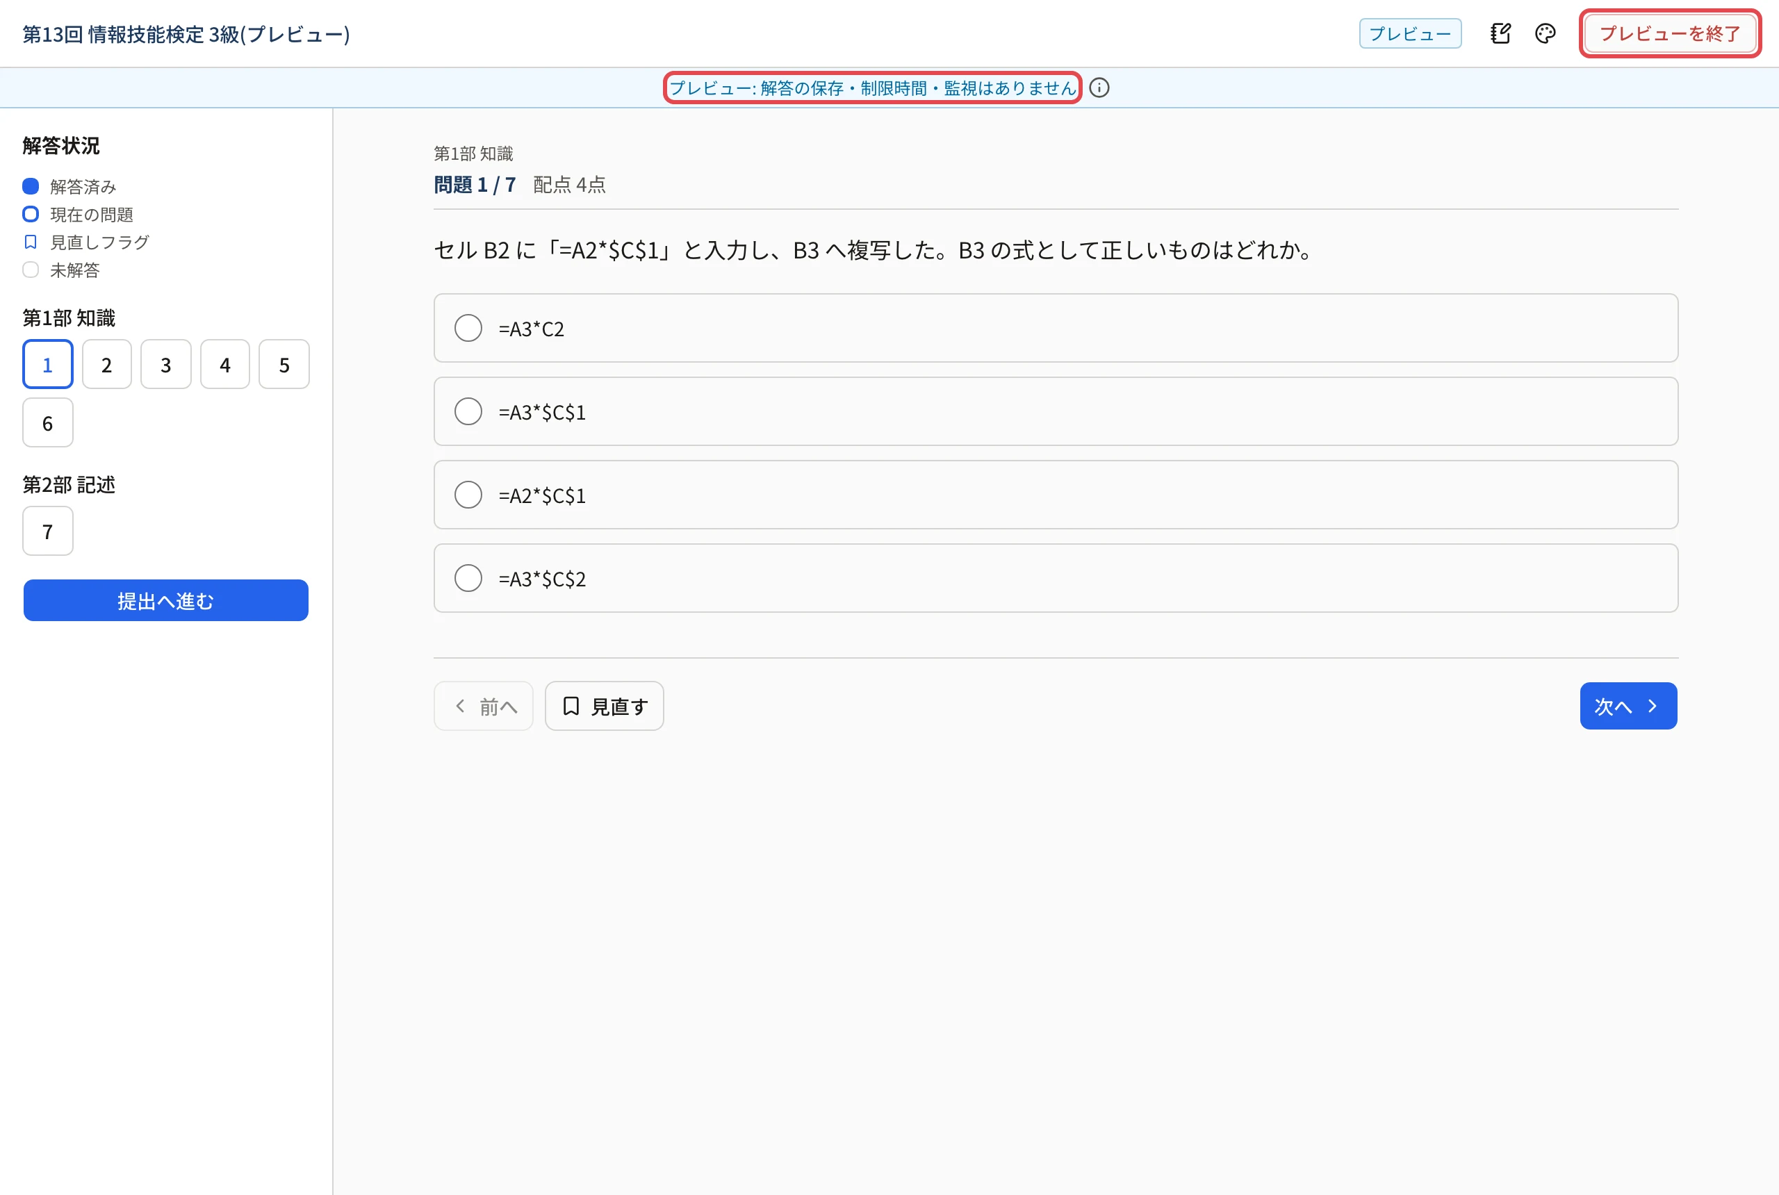Jump to question 3 in the sidebar
1779x1195 pixels.
[x=166, y=364]
